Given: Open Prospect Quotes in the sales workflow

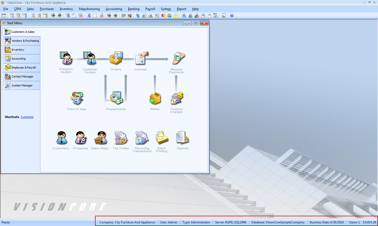Looking at the screenshot, I should pyautogui.click(x=66, y=58).
